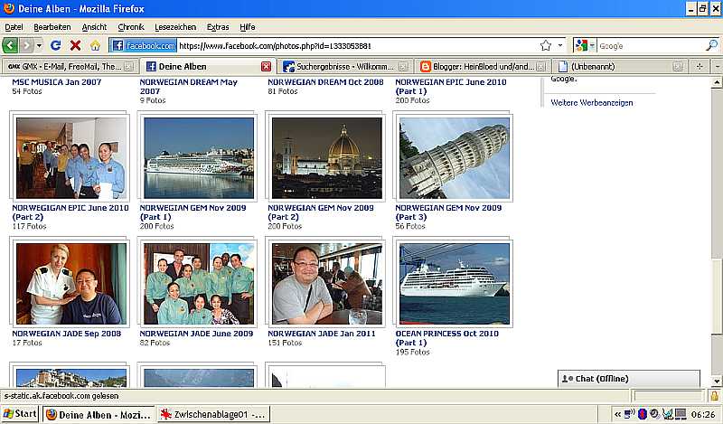Close the Blogger tab
This screenshot has width=723, height=424.
point(541,66)
